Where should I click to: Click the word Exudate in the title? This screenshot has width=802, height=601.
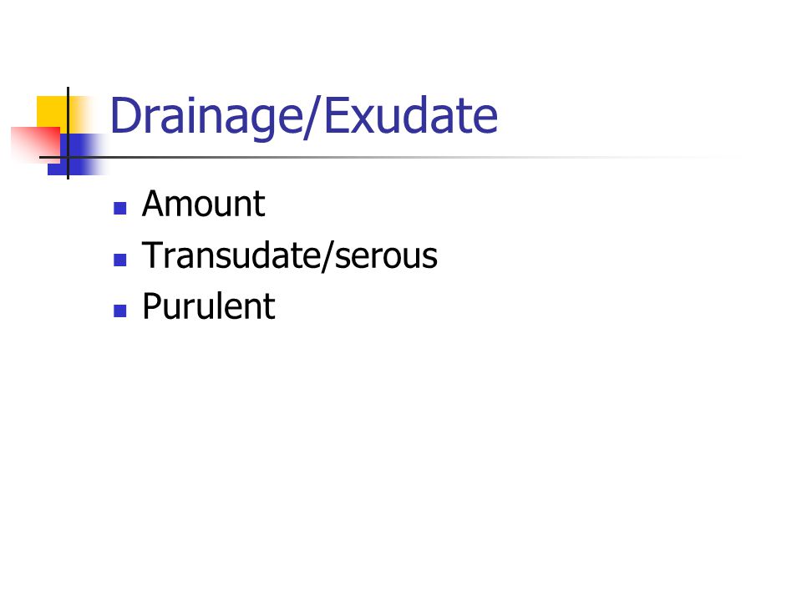pos(411,116)
